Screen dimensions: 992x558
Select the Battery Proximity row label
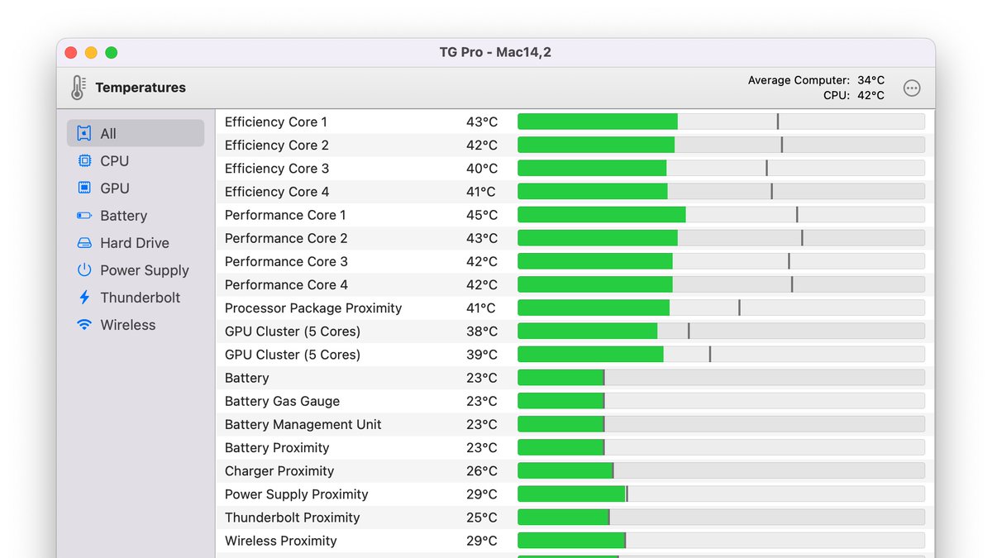click(x=277, y=447)
